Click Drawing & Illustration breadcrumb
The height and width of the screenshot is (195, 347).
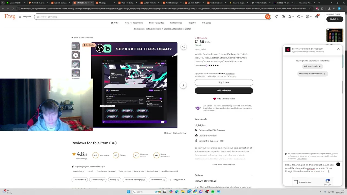click(x=173, y=29)
